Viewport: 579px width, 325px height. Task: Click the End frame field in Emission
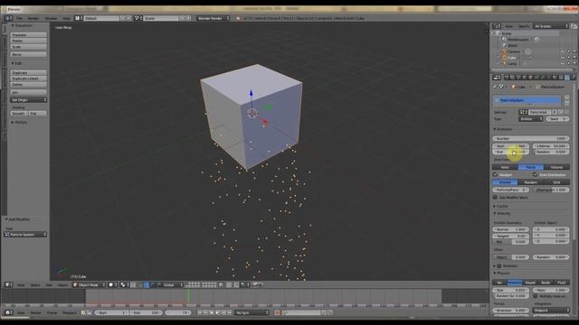(510, 152)
